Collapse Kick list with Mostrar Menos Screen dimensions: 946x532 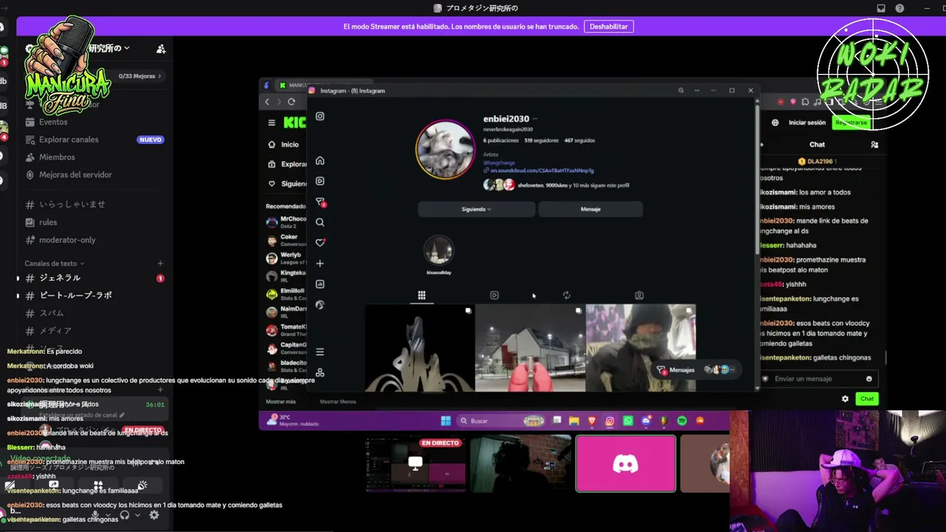tap(338, 402)
